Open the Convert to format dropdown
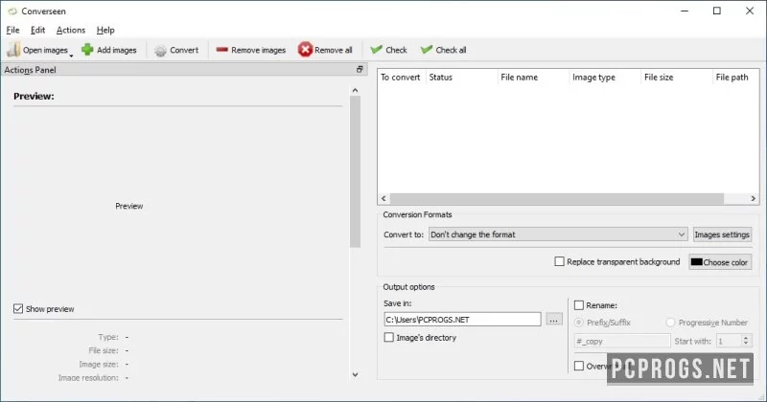Screen dimensions: 767x402 pyautogui.click(x=558, y=234)
